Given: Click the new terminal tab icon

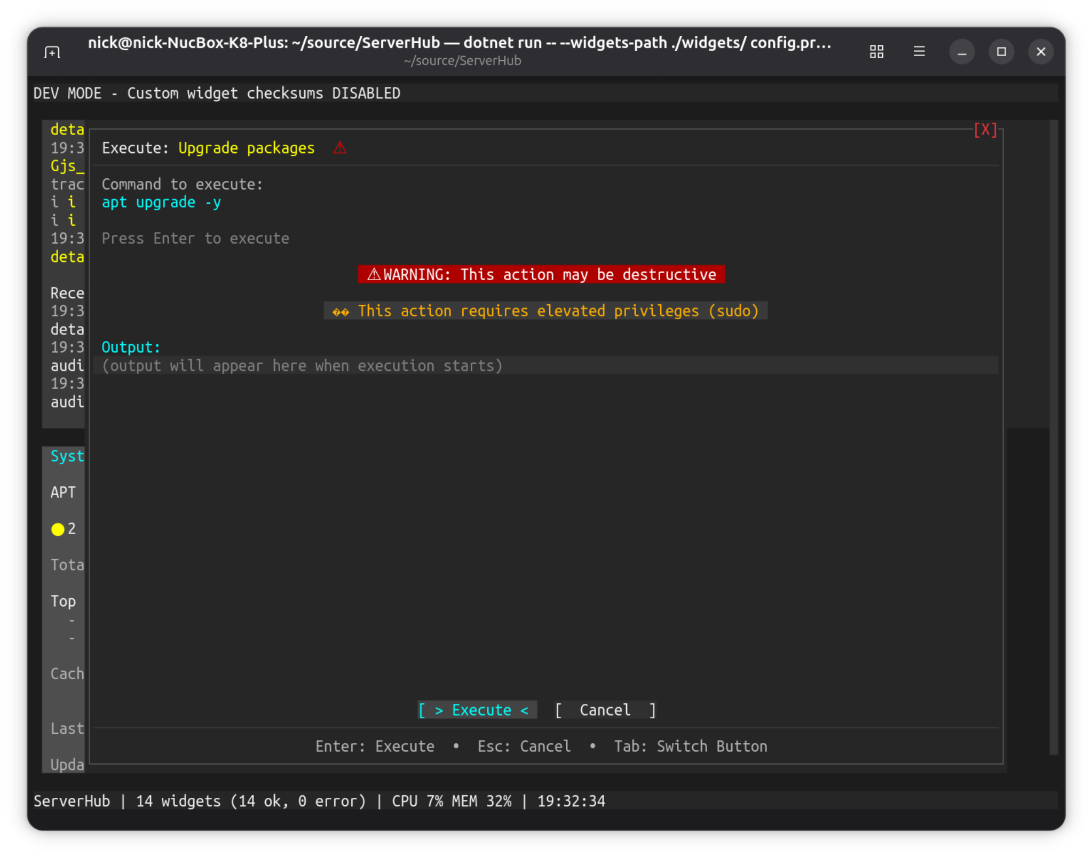Looking at the screenshot, I should (52, 52).
